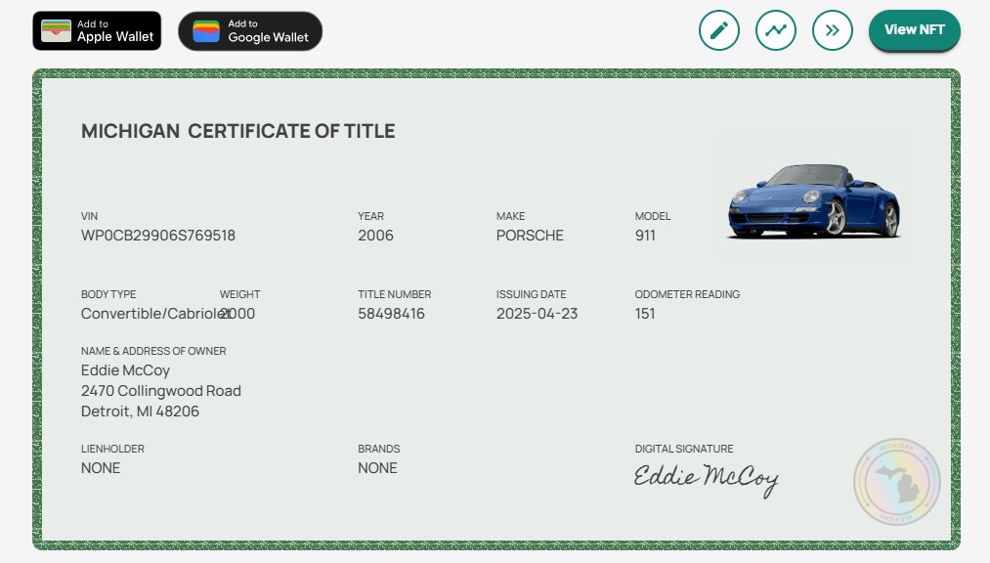The width and height of the screenshot is (990, 563).
Task: Click the NONE value under Lienholder
Action: [x=101, y=468]
